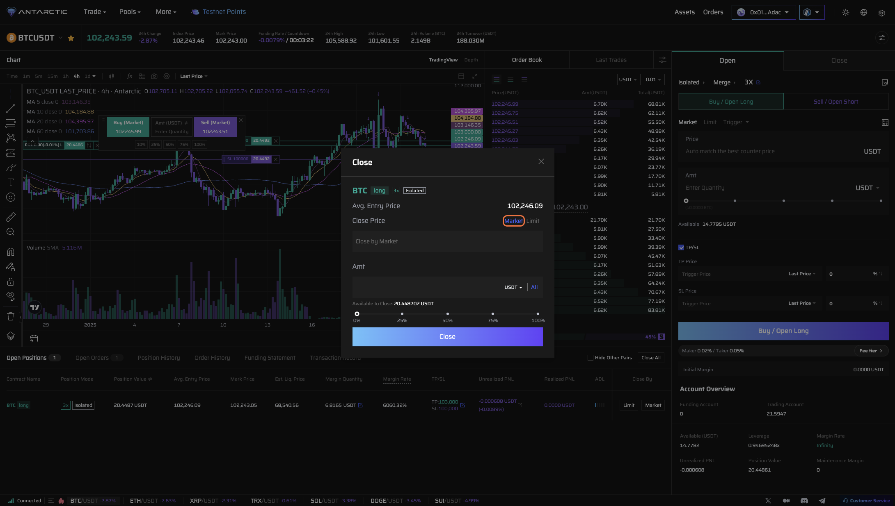Switch chart view to Depth
Screen dimensions: 895x506
click(x=471, y=60)
